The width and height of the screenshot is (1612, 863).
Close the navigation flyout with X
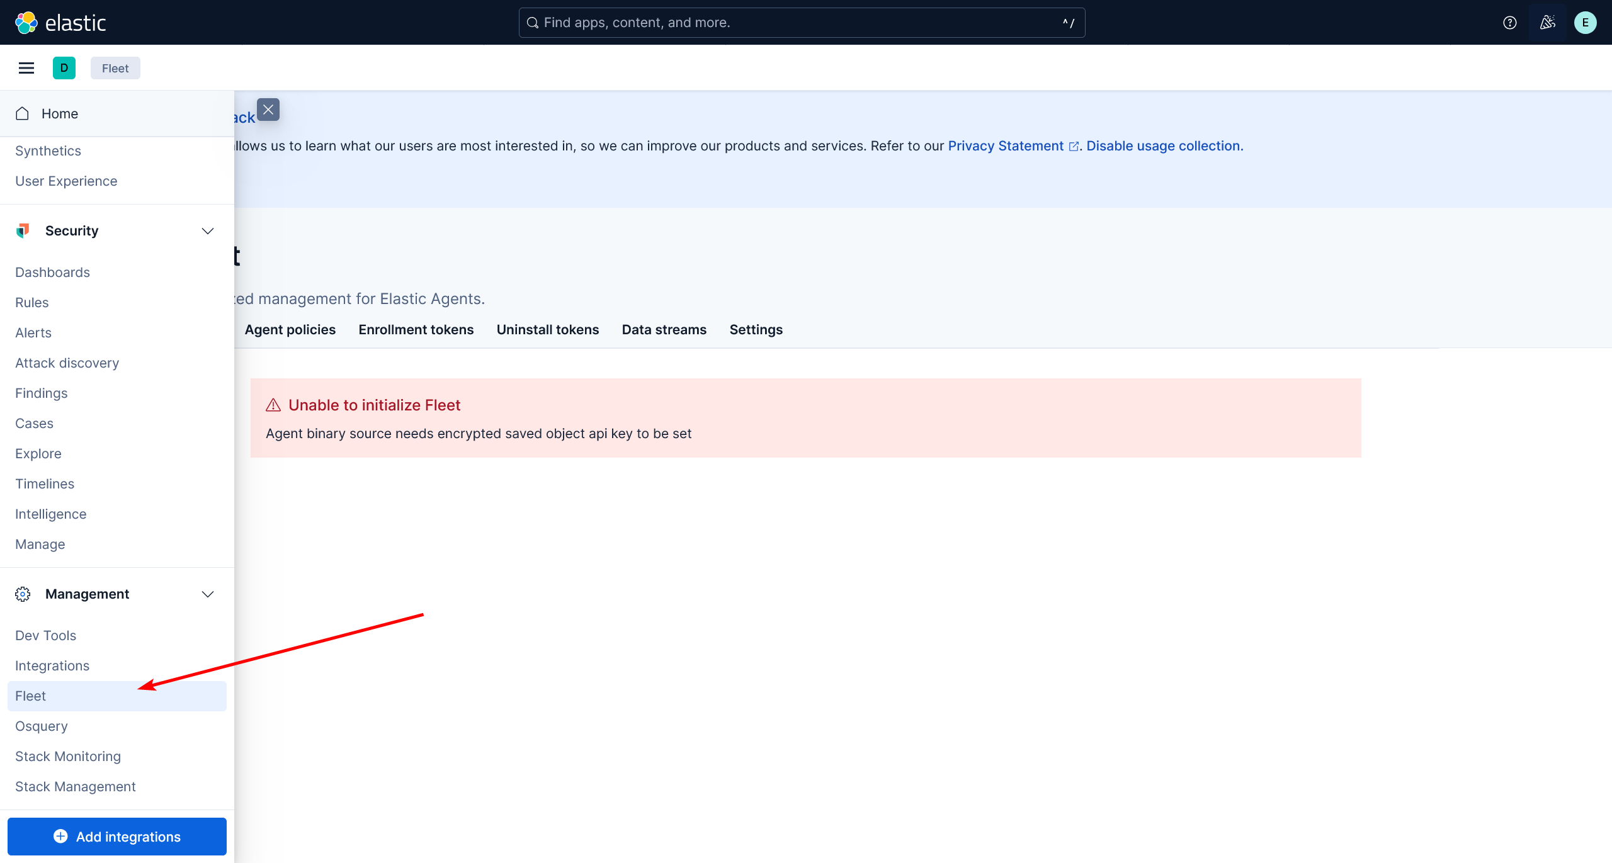[x=268, y=110]
